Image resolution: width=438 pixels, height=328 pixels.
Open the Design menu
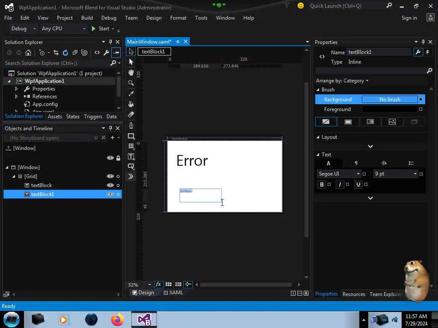pos(154,18)
